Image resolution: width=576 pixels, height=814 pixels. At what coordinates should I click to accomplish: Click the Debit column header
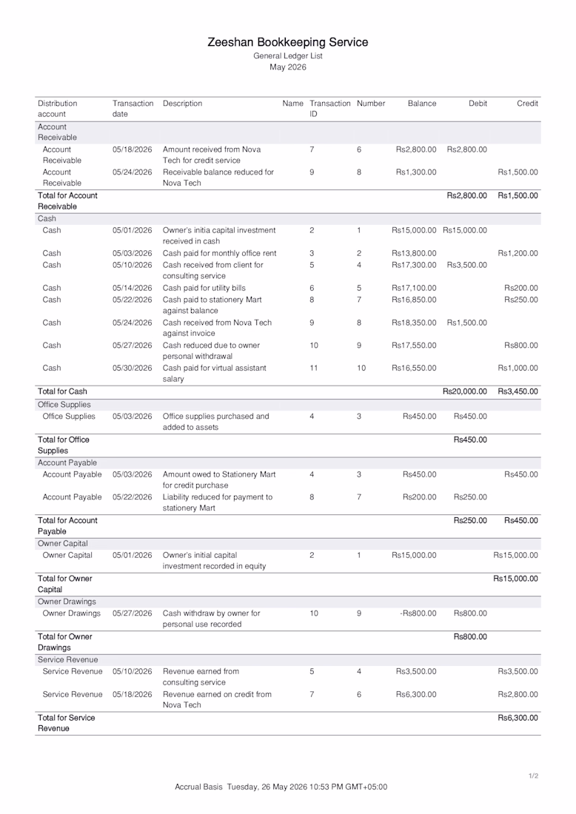click(x=478, y=104)
